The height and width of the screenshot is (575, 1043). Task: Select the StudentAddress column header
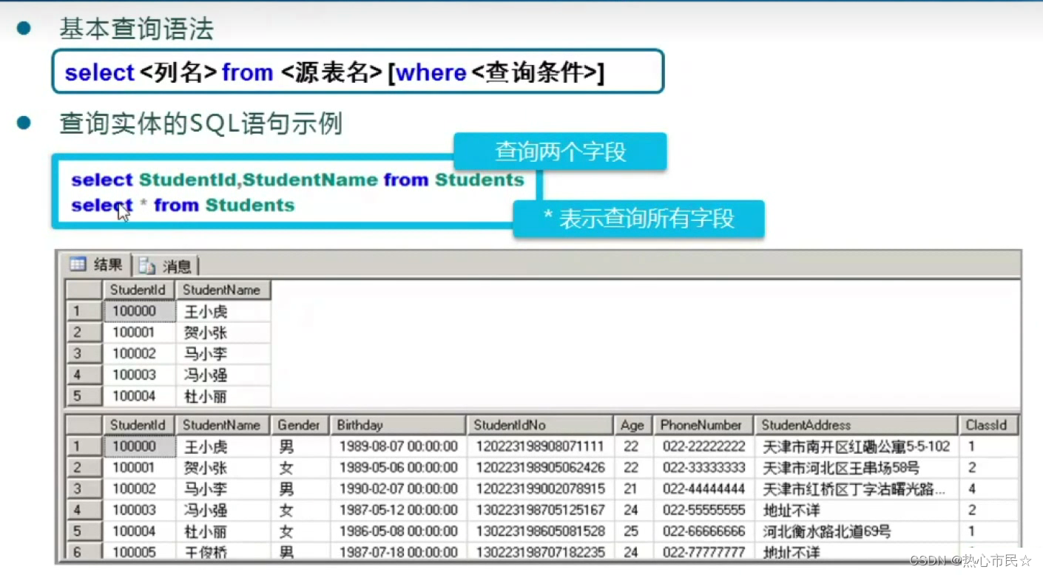[x=856, y=425]
